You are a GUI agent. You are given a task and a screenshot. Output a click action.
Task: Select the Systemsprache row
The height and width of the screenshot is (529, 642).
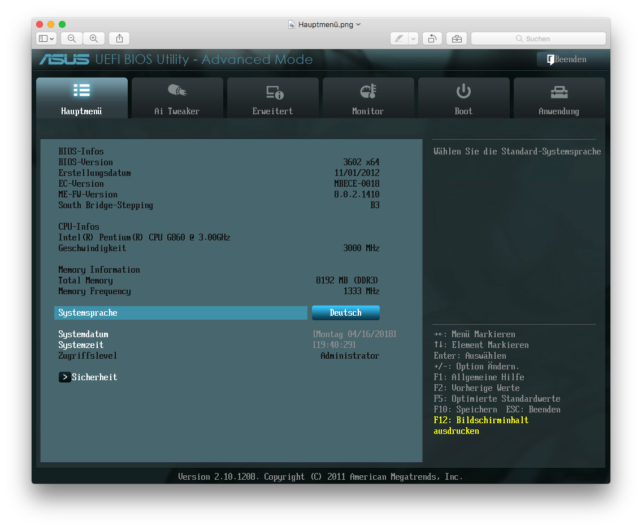(181, 313)
